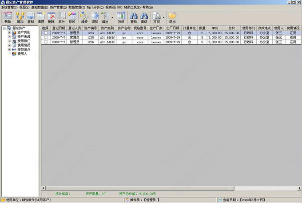
Task: Open the 系统管理(S) menu
Action: [9, 7]
